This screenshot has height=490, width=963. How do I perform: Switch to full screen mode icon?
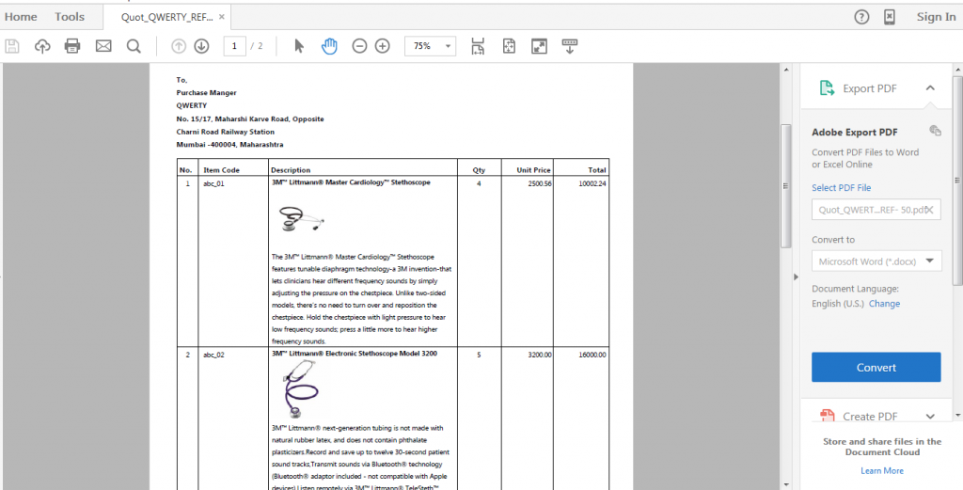pyautogui.click(x=539, y=46)
